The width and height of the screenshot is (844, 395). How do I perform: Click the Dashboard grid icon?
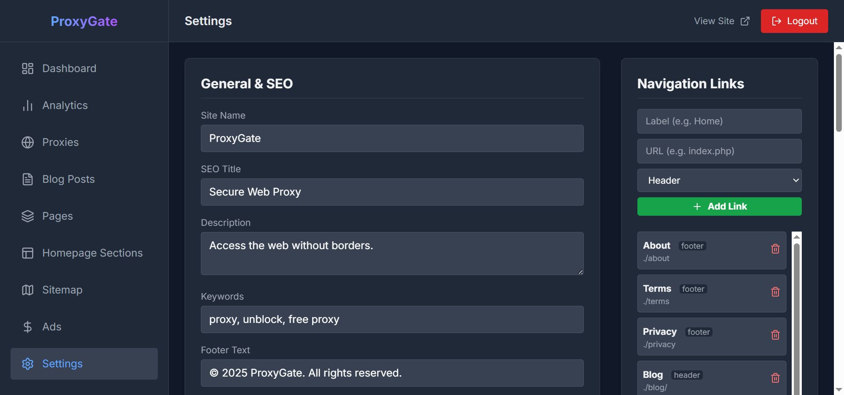(28, 69)
